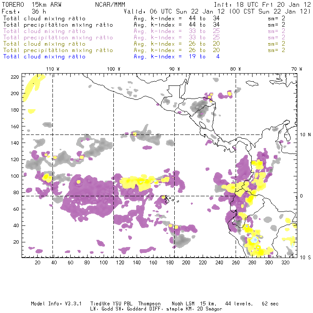Screen dimensions: 313x313
Task: Click the purple 'Total cloud mixing ratio' legend line
Action: coord(44,31)
